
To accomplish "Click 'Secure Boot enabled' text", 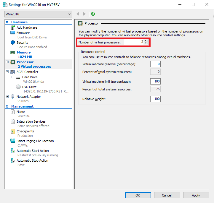I will [x=32, y=47].
